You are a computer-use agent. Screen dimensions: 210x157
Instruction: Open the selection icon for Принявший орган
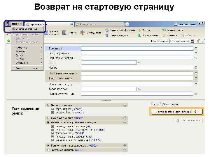[x=196, y=58]
